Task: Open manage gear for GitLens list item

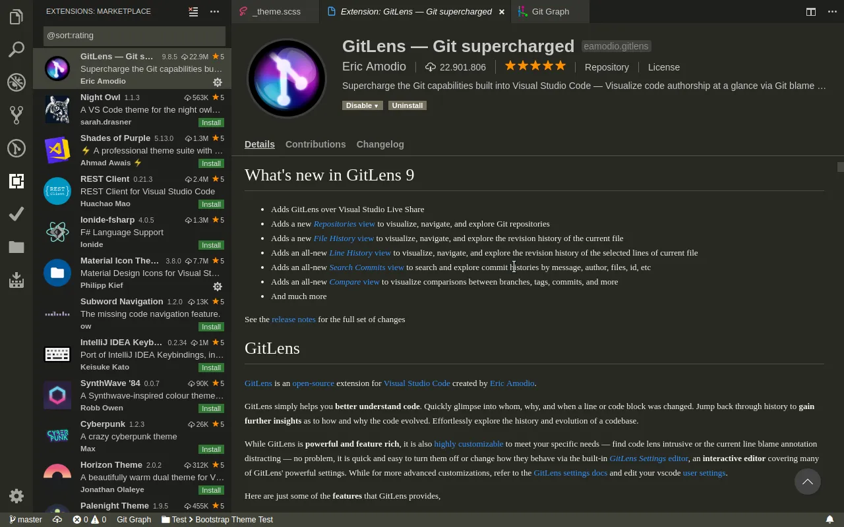Action: click(218, 82)
